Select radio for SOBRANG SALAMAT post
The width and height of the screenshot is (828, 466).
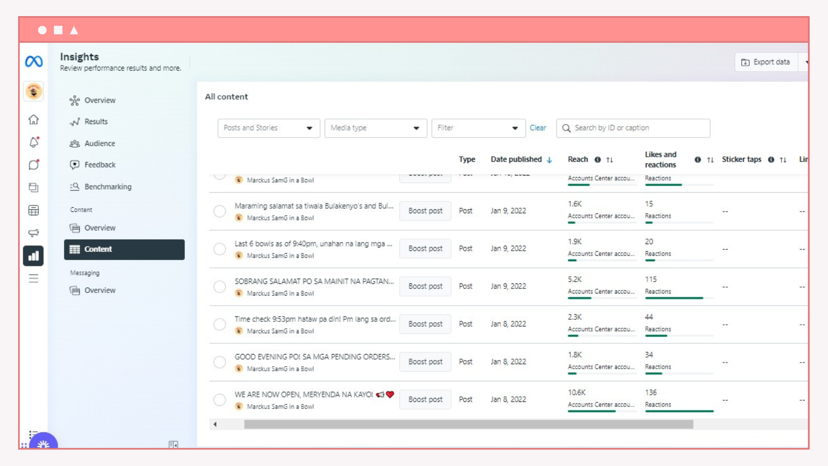click(220, 286)
